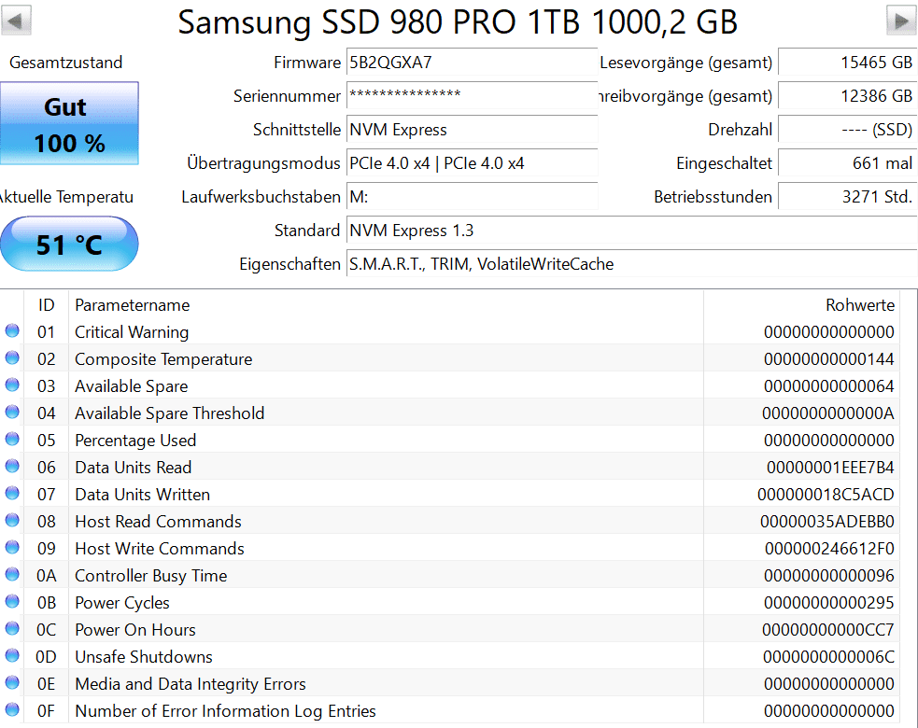Click the status orb for Critical Warning
This screenshot has height=728, width=918.
[12, 330]
